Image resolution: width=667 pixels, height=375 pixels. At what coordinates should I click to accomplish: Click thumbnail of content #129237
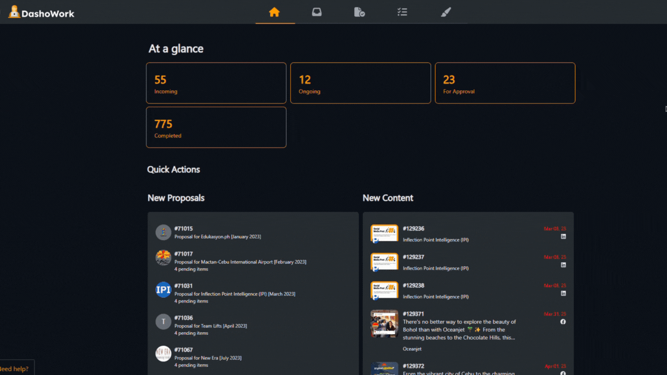click(384, 262)
